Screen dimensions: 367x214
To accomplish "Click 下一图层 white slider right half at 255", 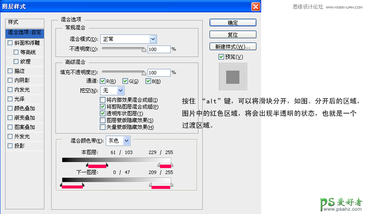I will [x=172, y=185].
